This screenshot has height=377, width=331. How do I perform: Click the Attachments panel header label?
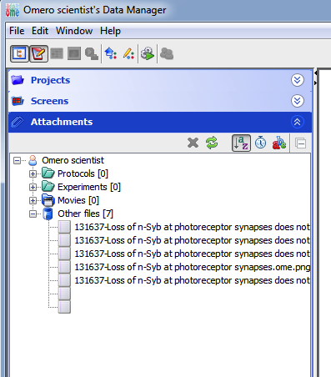[x=62, y=122]
